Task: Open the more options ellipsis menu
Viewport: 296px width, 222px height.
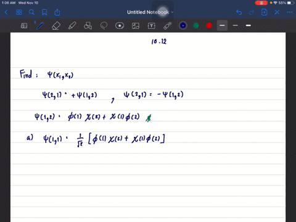Action: (290, 12)
